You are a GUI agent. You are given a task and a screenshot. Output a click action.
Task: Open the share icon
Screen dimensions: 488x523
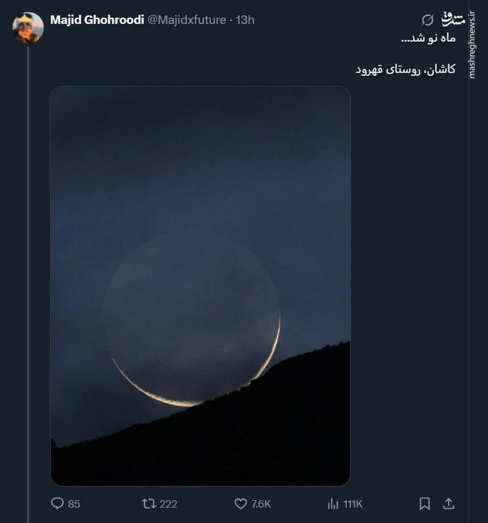click(447, 503)
